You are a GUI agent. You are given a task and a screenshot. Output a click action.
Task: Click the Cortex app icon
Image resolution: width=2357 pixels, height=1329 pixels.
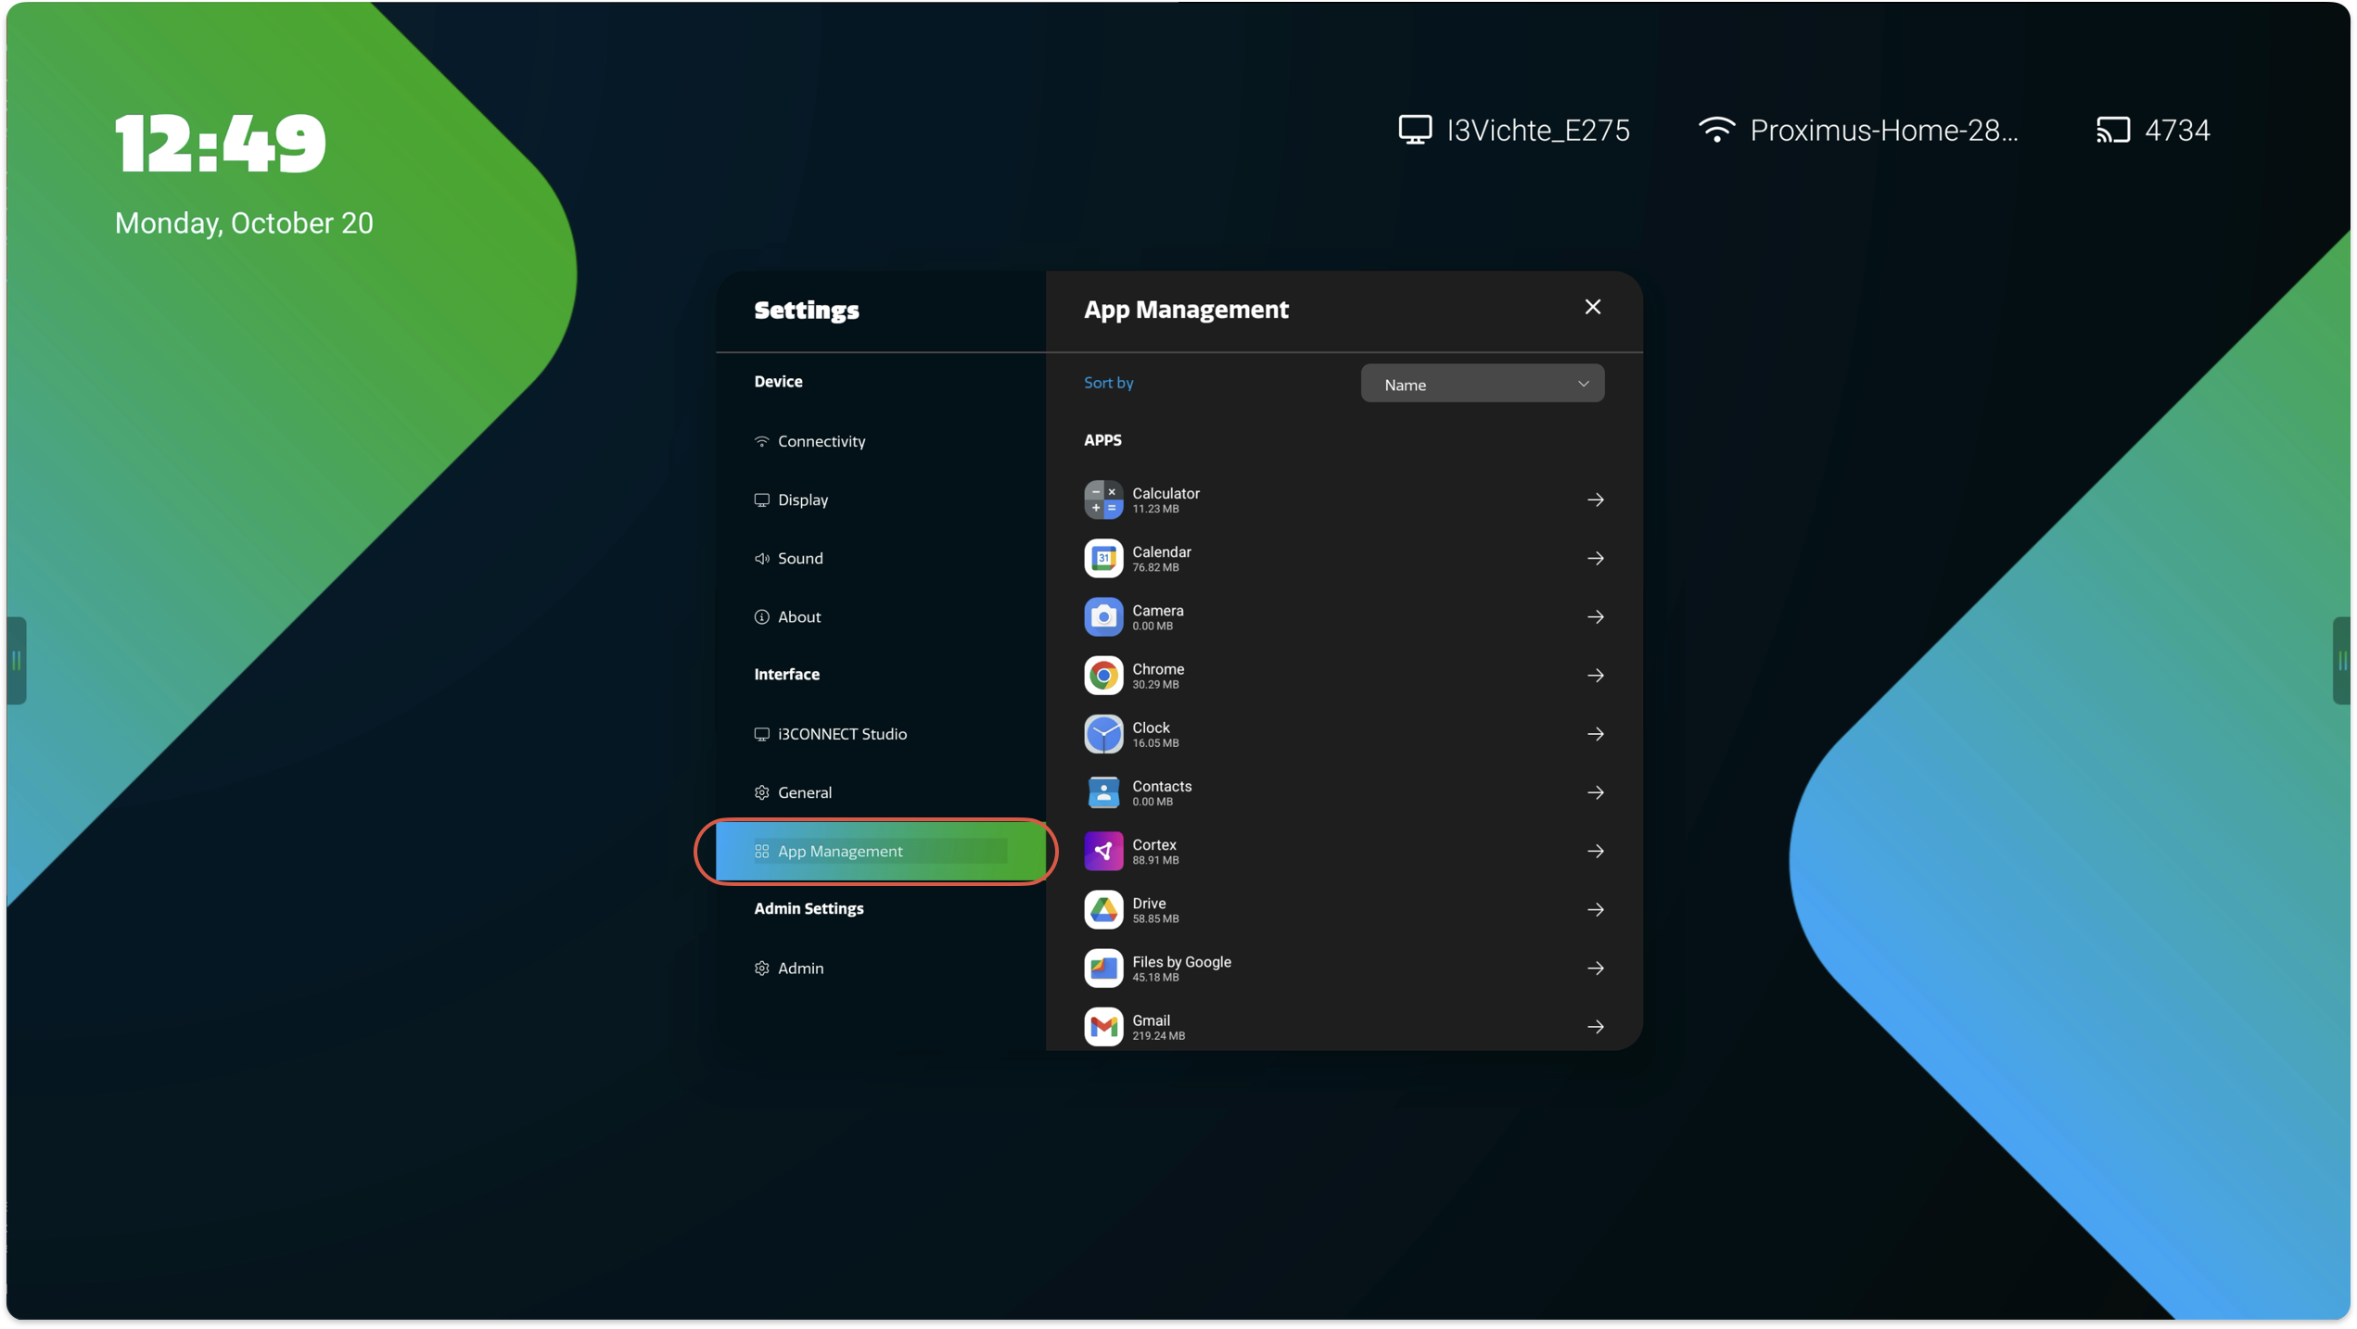click(1102, 851)
